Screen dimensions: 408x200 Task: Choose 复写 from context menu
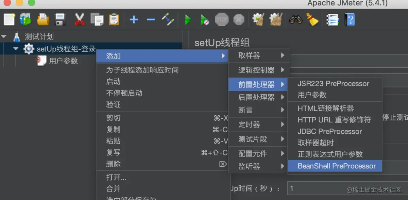[x=162, y=152]
